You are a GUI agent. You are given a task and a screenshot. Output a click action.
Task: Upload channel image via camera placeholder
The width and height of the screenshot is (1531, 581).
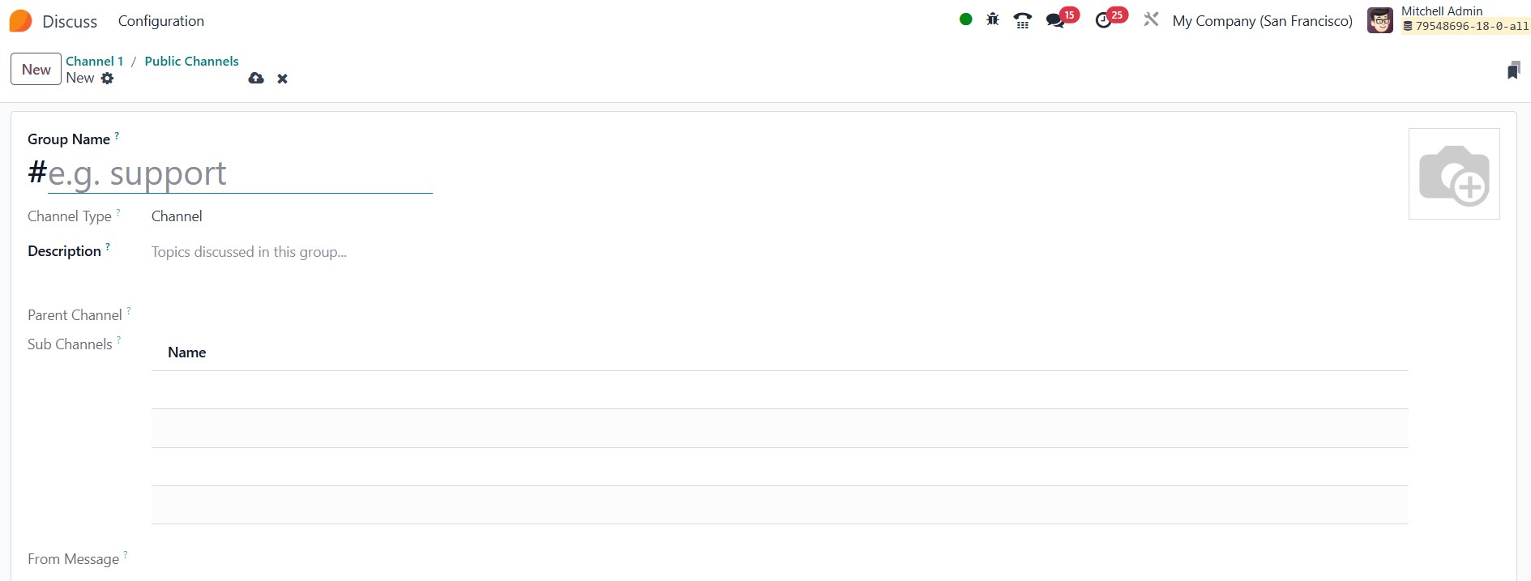pyautogui.click(x=1454, y=173)
